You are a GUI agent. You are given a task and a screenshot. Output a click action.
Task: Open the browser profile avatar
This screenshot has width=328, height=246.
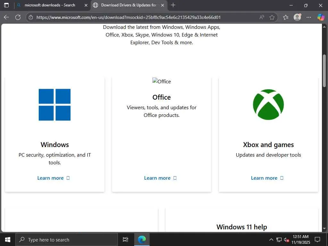click(297, 17)
